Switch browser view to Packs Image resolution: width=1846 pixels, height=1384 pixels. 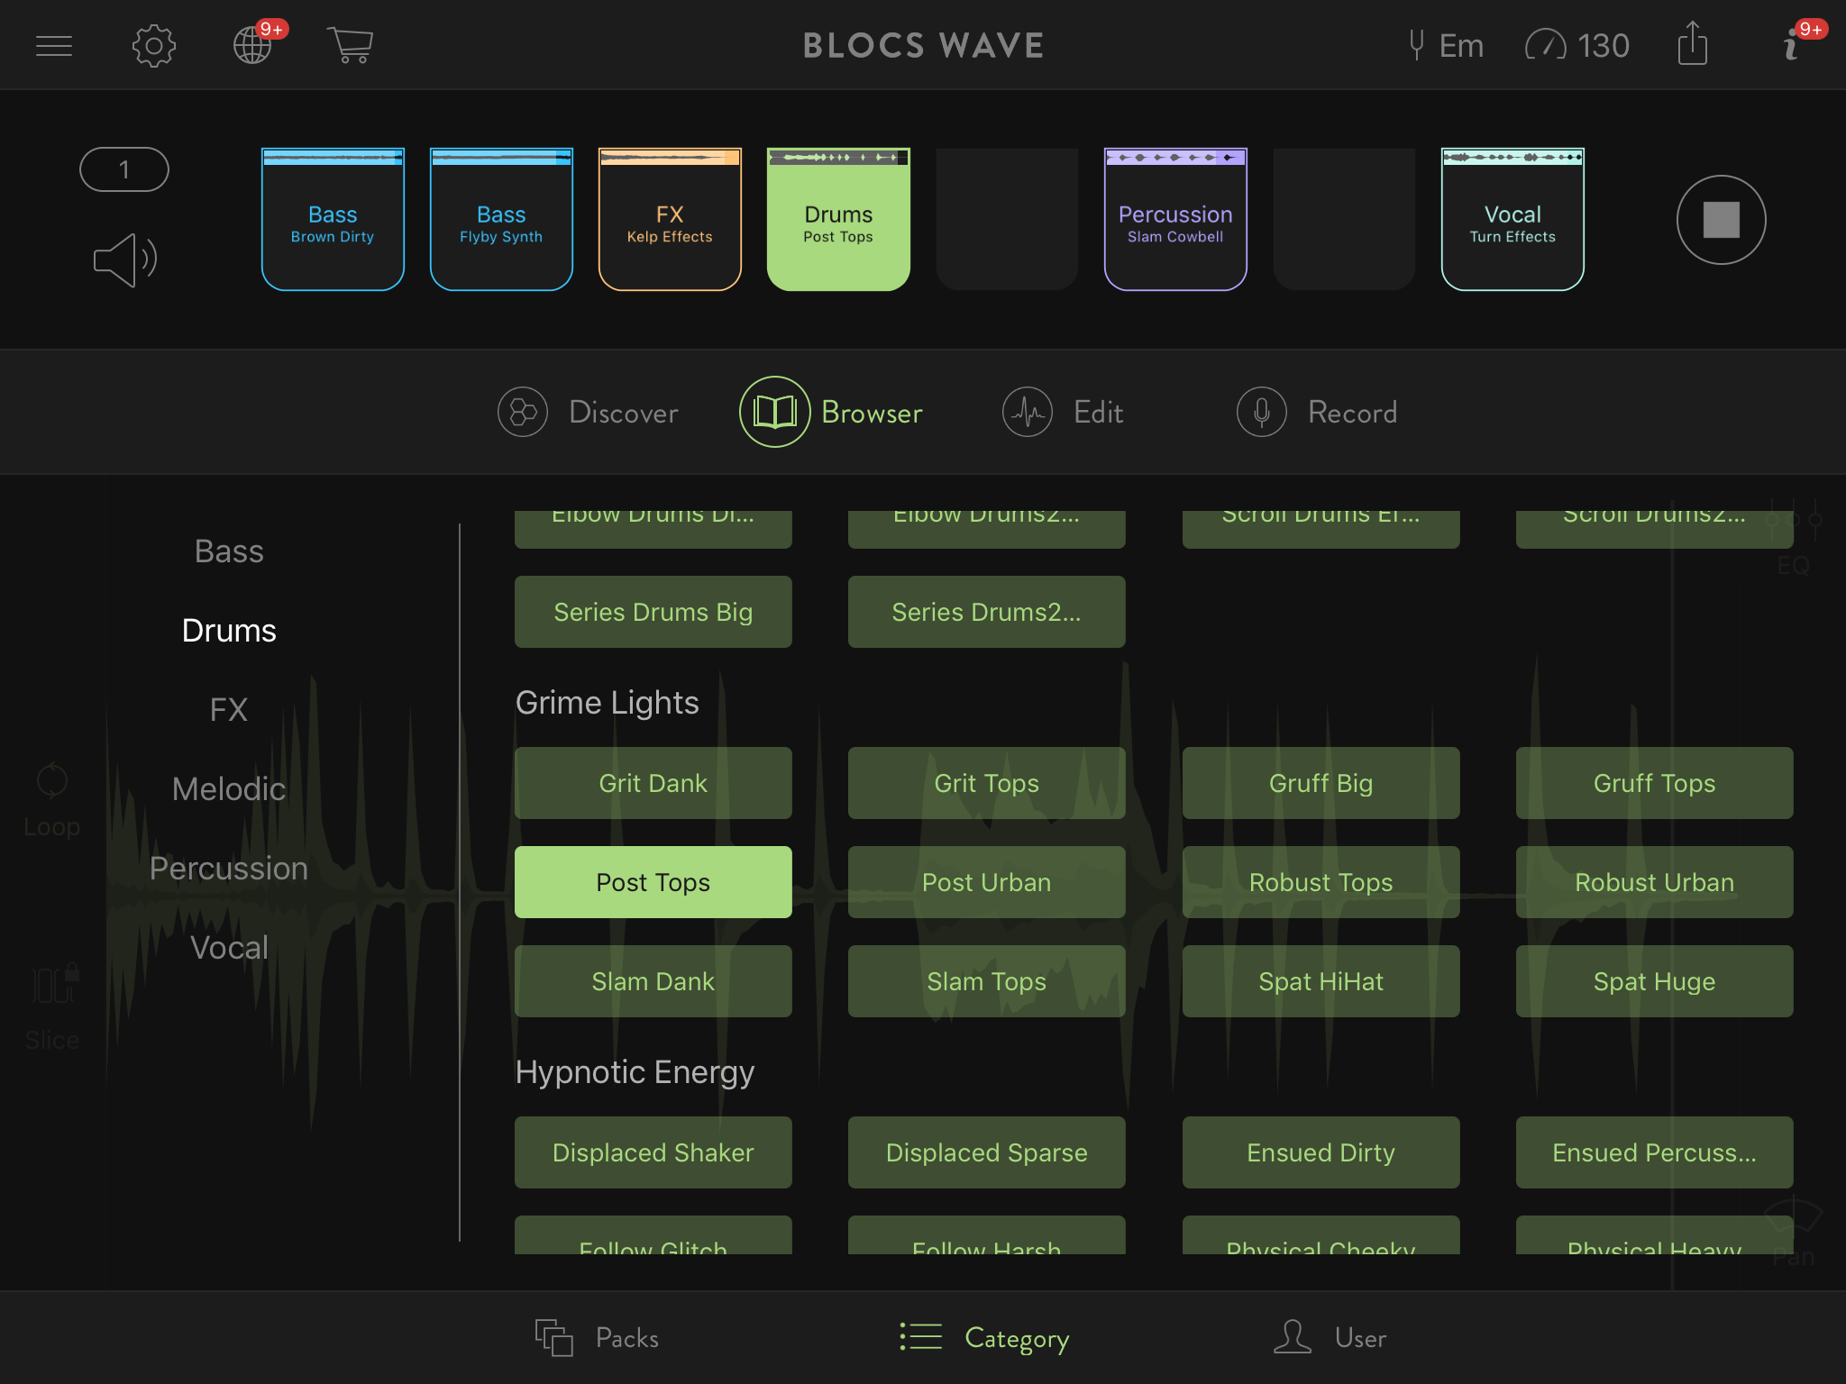click(598, 1338)
